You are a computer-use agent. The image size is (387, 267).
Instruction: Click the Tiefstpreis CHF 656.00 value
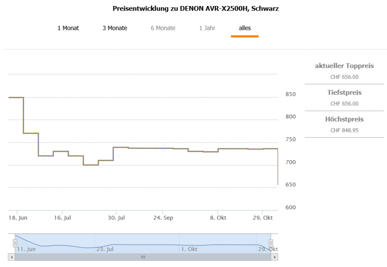(x=344, y=103)
